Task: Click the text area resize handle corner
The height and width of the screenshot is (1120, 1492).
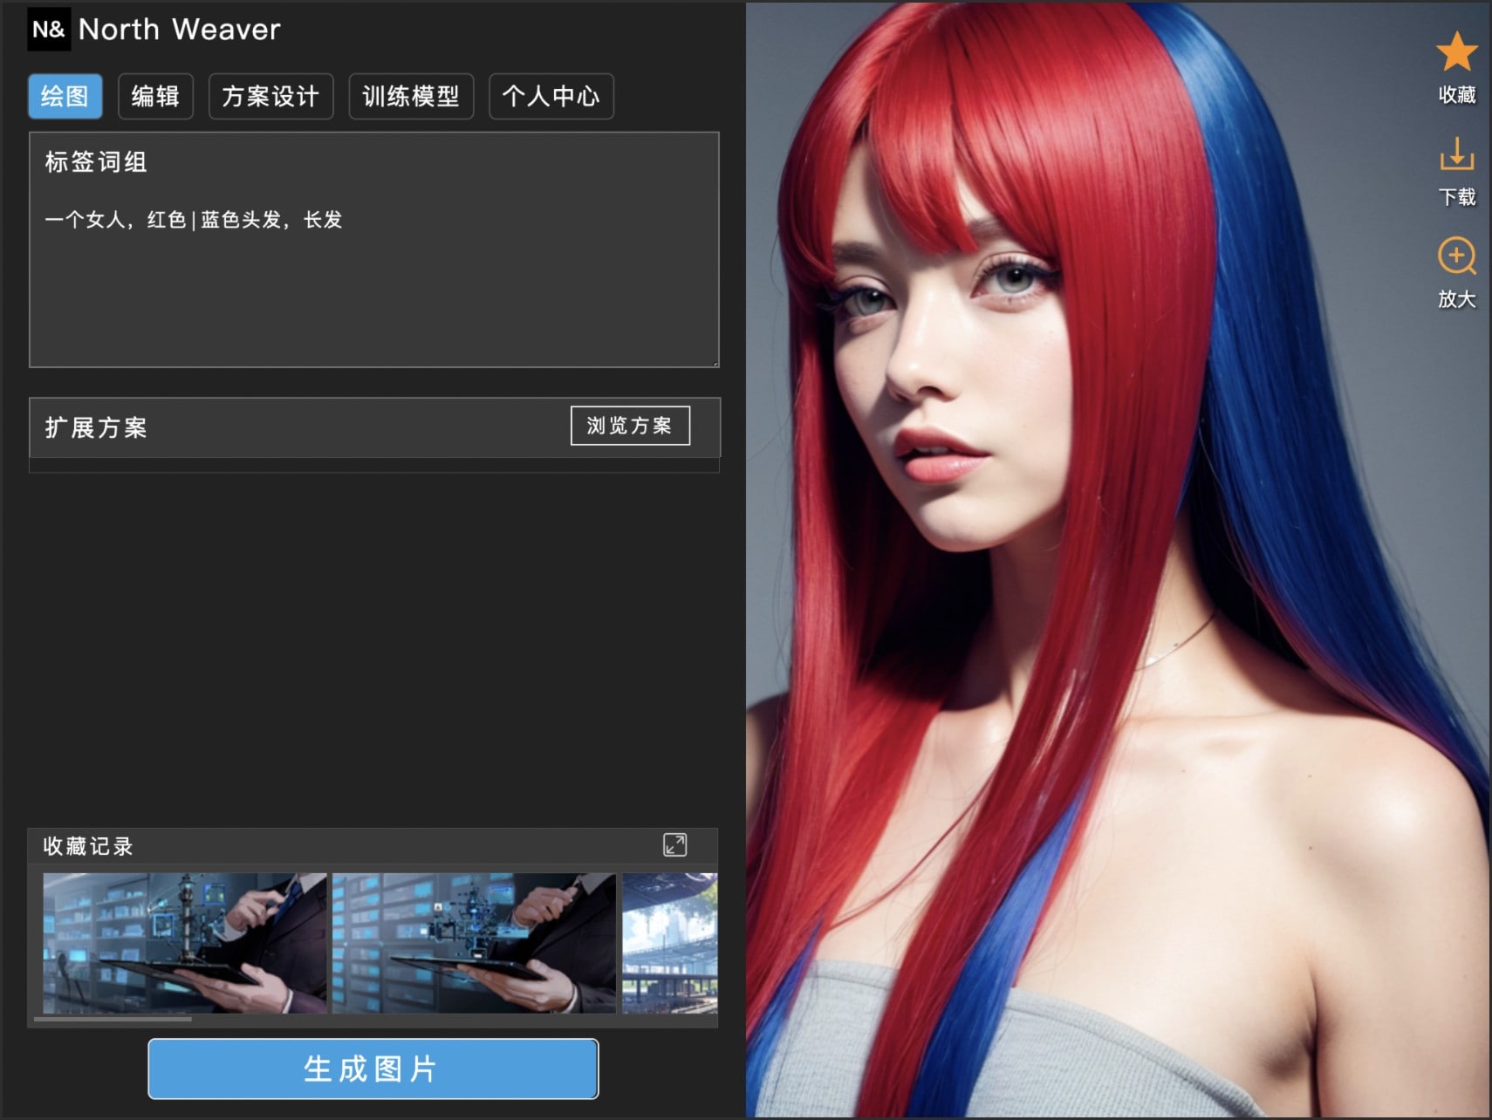Action: 715,363
